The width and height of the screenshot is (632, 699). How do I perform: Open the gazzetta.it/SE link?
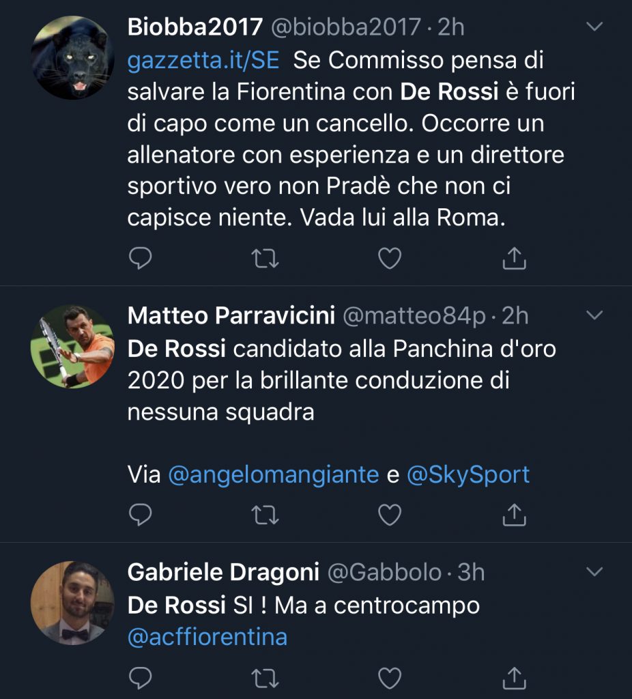tap(203, 60)
